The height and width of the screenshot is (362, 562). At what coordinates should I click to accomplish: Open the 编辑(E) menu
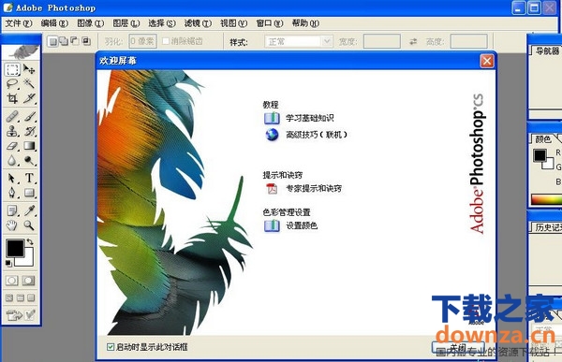(54, 23)
